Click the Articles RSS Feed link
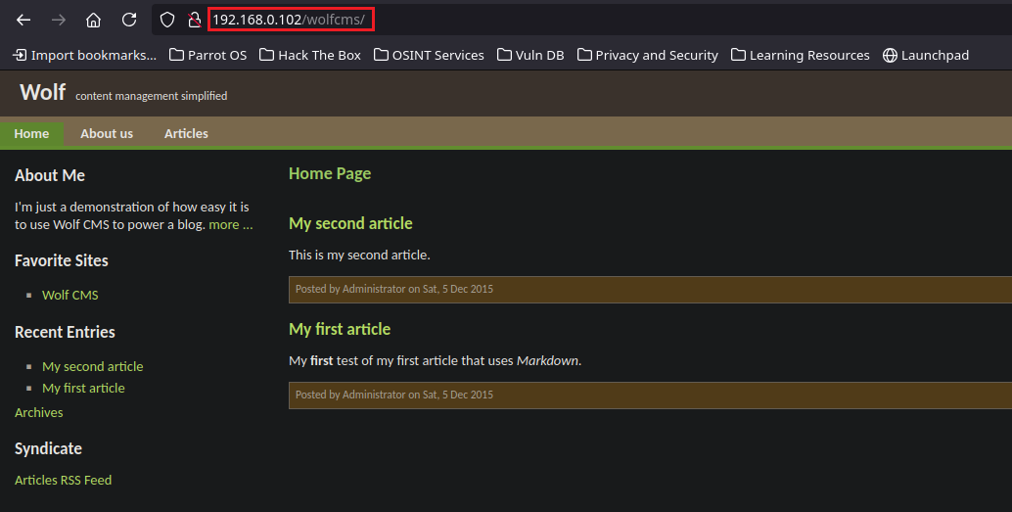The width and height of the screenshot is (1012, 512). (x=63, y=480)
